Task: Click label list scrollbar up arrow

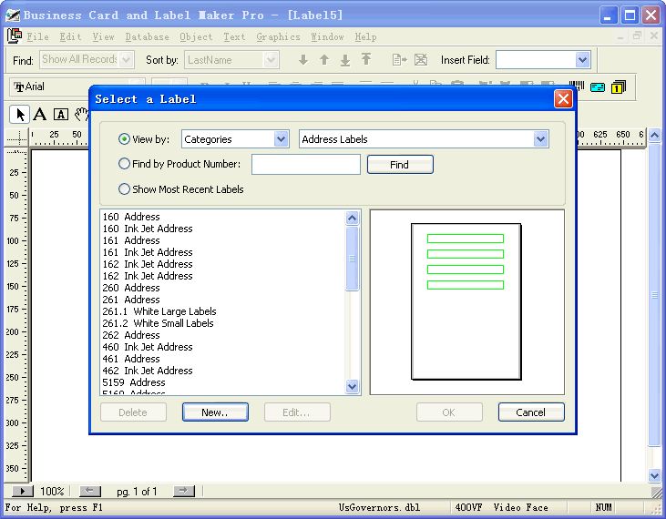Action: [352, 219]
